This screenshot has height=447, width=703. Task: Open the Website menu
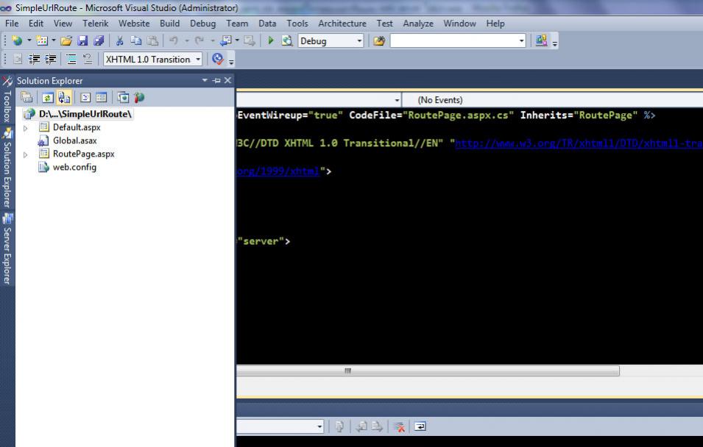pyautogui.click(x=134, y=24)
